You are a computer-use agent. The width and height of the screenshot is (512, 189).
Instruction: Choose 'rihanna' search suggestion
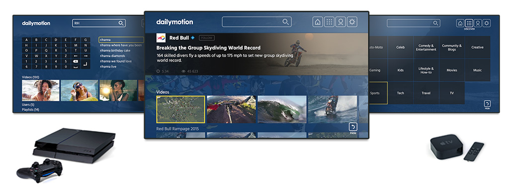121,40
